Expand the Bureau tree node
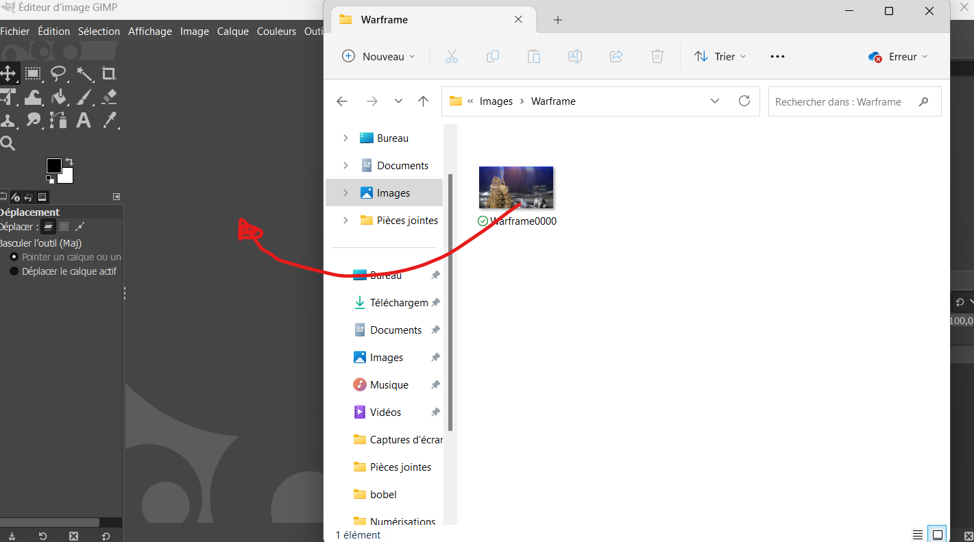974x542 pixels. click(x=345, y=138)
